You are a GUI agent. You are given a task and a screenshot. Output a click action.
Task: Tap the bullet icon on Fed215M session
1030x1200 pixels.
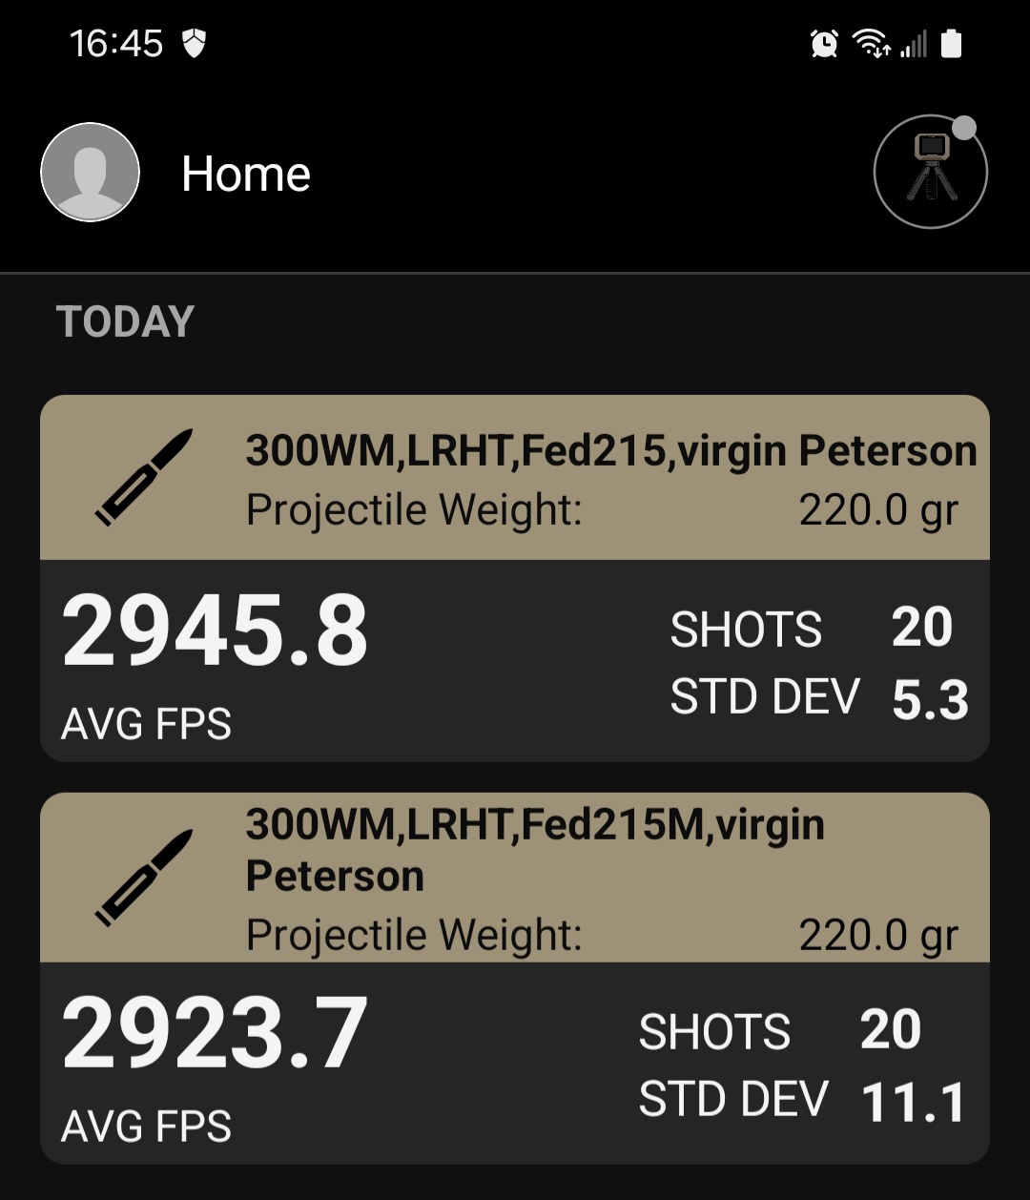click(x=144, y=877)
